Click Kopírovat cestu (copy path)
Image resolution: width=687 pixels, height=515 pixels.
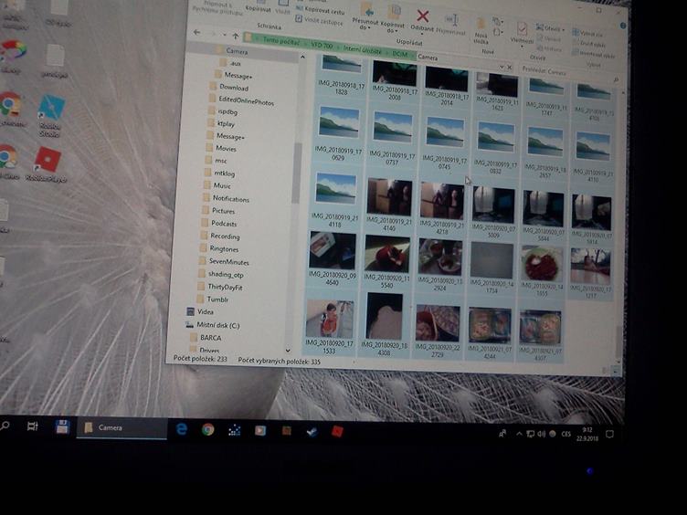[x=321, y=10]
